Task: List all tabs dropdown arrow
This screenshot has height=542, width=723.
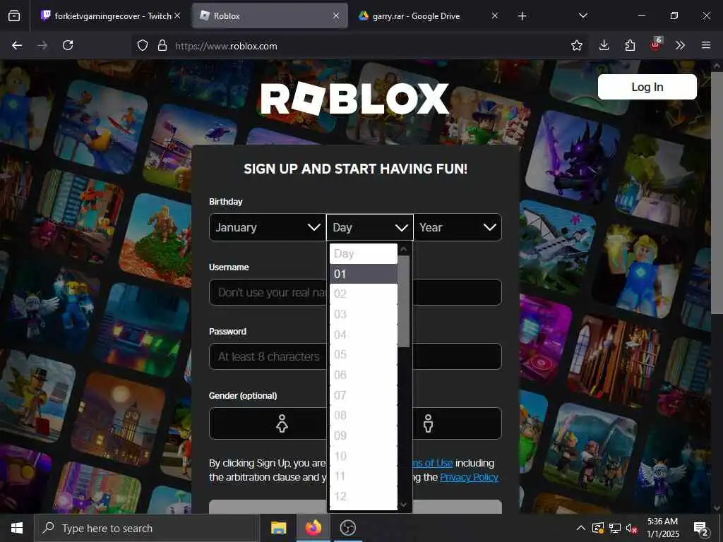Action: (x=582, y=16)
